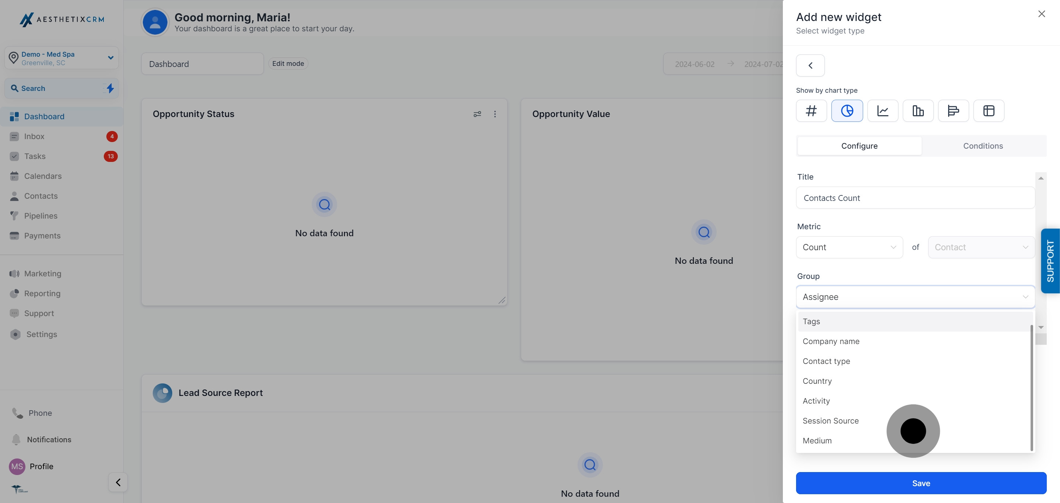This screenshot has height=503, width=1060.
Task: Collapse the left sidebar
Action: pyautogui.click(x=118, y=482)
